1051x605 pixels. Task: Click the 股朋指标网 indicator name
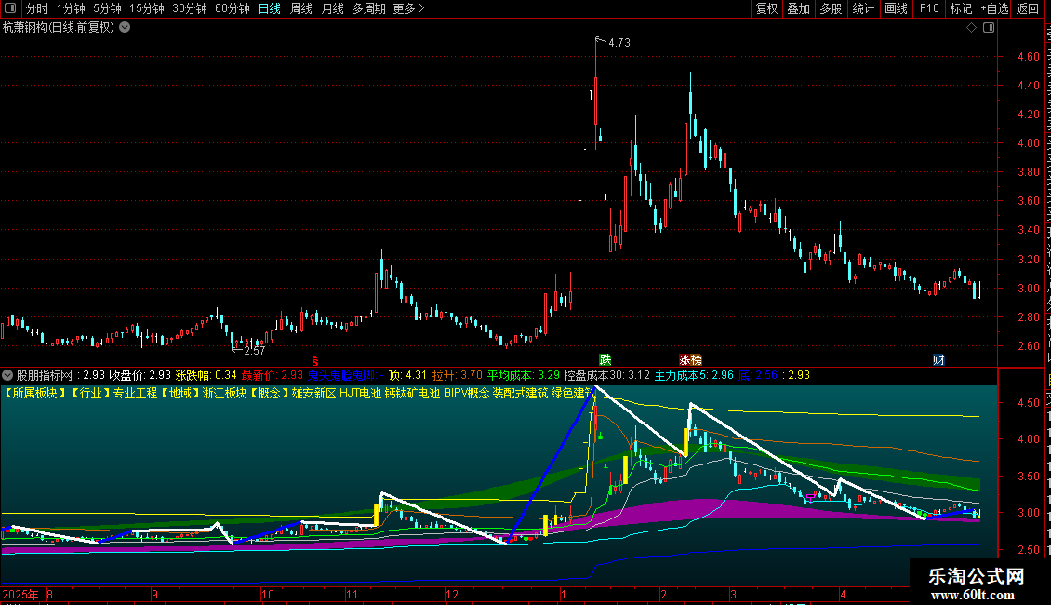[x=45, y=375]
